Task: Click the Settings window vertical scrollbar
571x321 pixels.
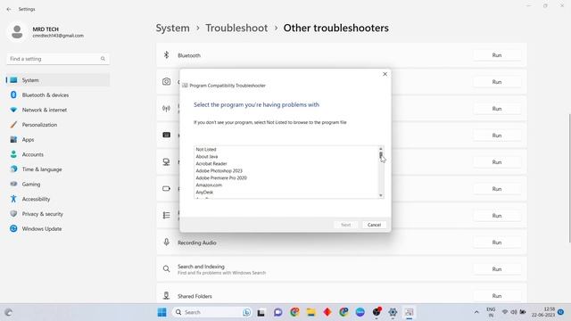Action: coord(569,178)
